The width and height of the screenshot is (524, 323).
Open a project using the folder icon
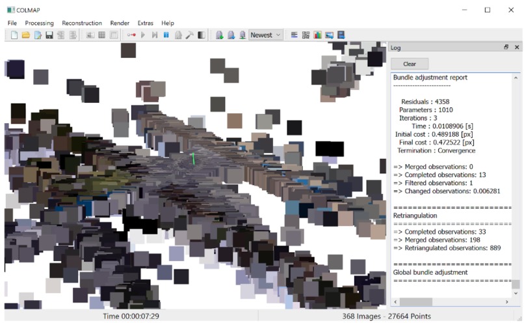(x=26, y=35)
